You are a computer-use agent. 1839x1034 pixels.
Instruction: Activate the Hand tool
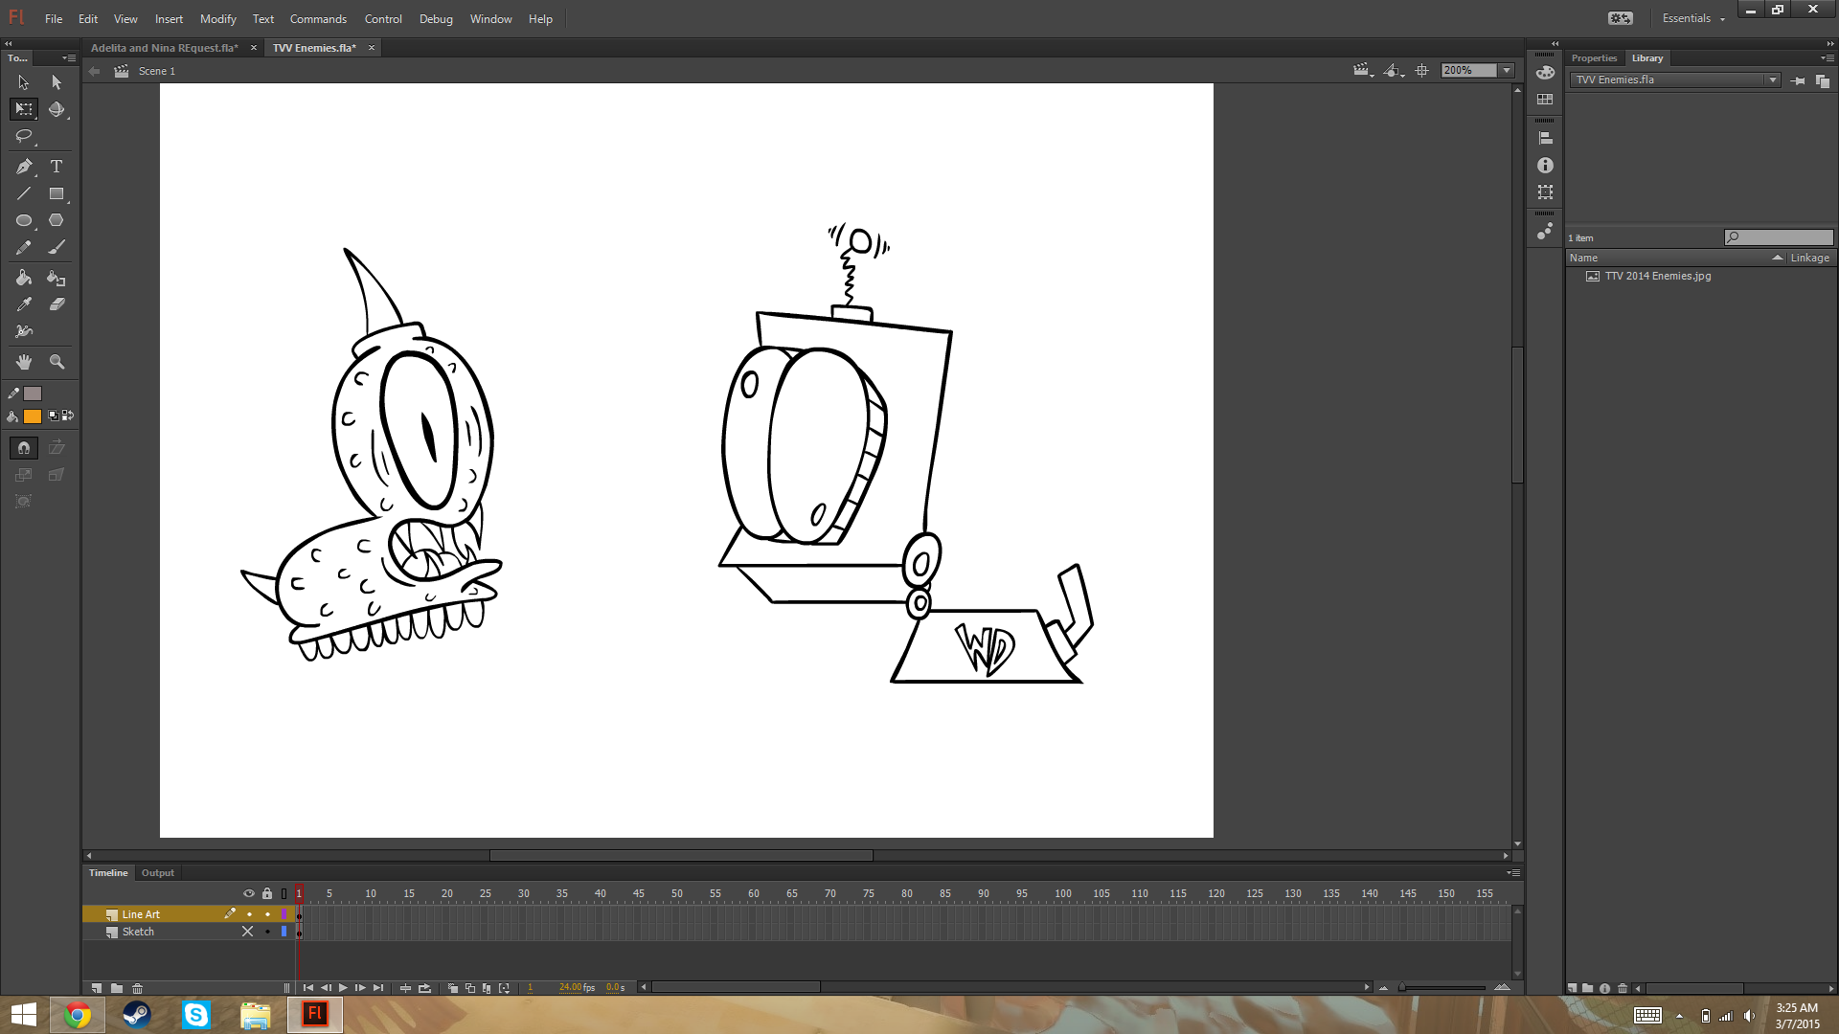(24, 362)
